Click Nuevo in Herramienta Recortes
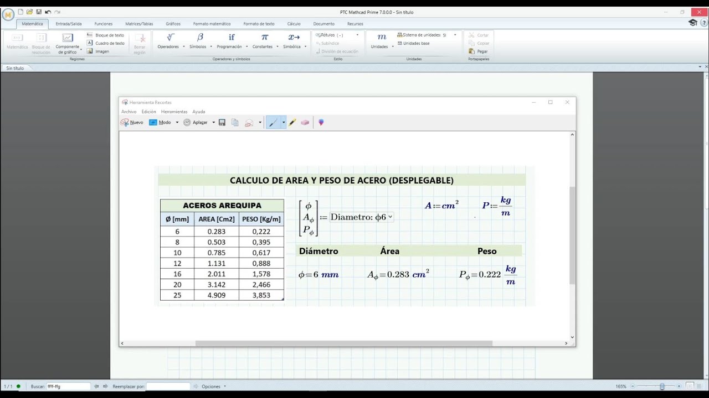709x398 pixels. click(132, 123)
